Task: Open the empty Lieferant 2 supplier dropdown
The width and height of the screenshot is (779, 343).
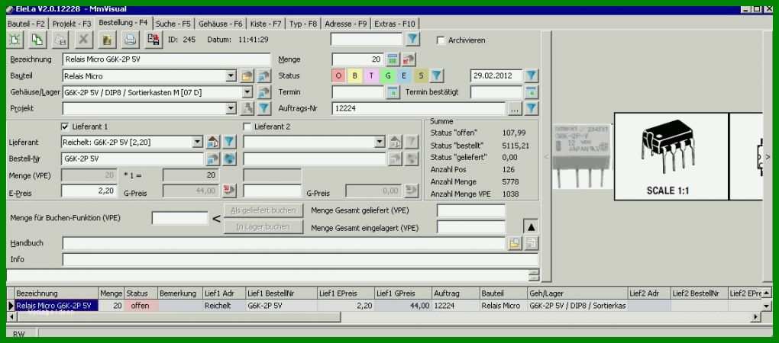Action: point(380,143)
